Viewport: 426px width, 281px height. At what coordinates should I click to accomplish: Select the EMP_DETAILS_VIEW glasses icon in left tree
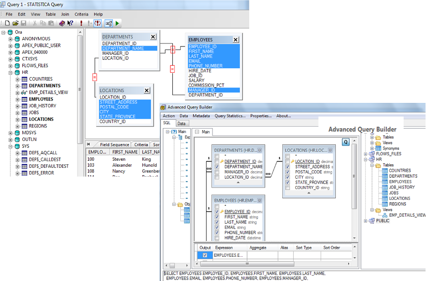[x=24, y=93]
